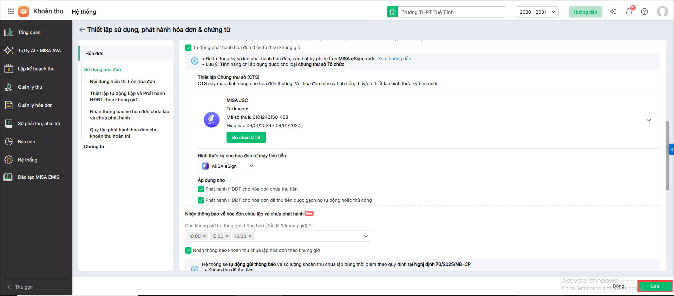Uncheck Nhận thông báo khoản thu chưa lập hóa đơn

[188, 250]
